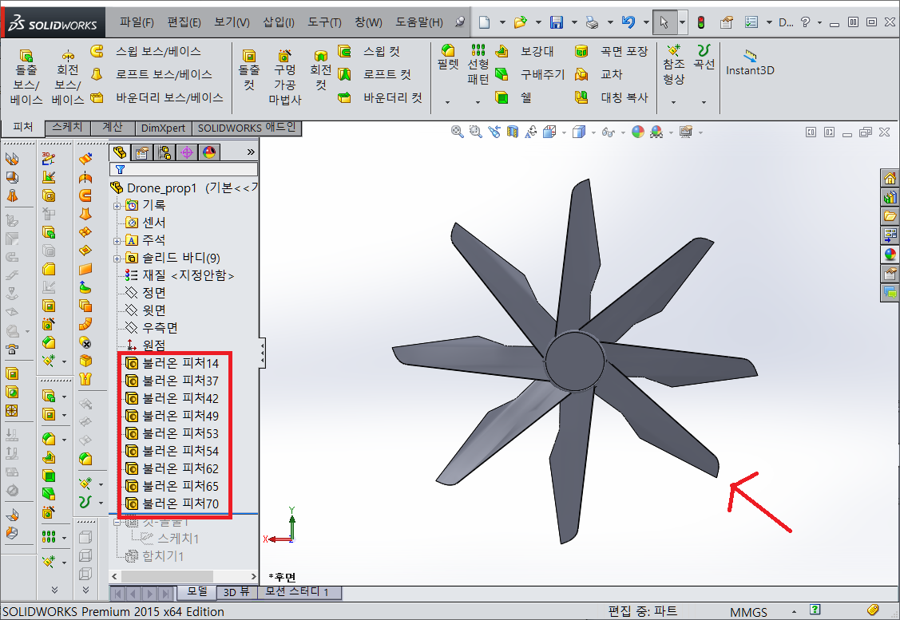Viewport: 900px width, 620px height.
Task: Open the 파일(F) menu
Action: click(x=137, y=22)
